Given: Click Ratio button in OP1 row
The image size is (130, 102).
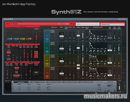Looking at the screenshot, I should point(62,36).
